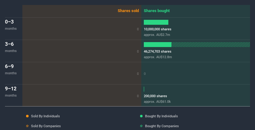Click the striped companies bar in 3–6 months
255x130 pixels.
[x=211, y=45]
